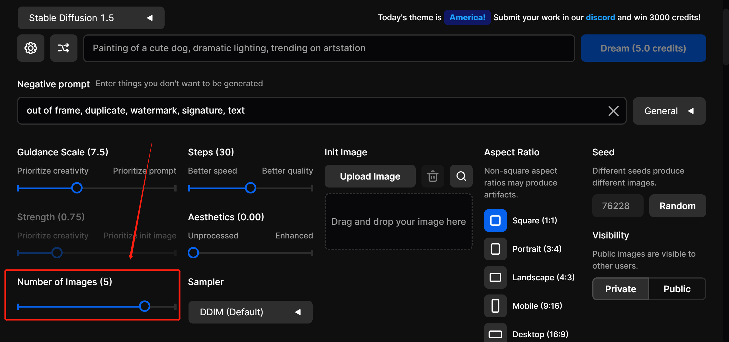Viewport: 729px width, 342px height.
Task: Click the magnifier search image icon
Action: (x=461, y=176)
